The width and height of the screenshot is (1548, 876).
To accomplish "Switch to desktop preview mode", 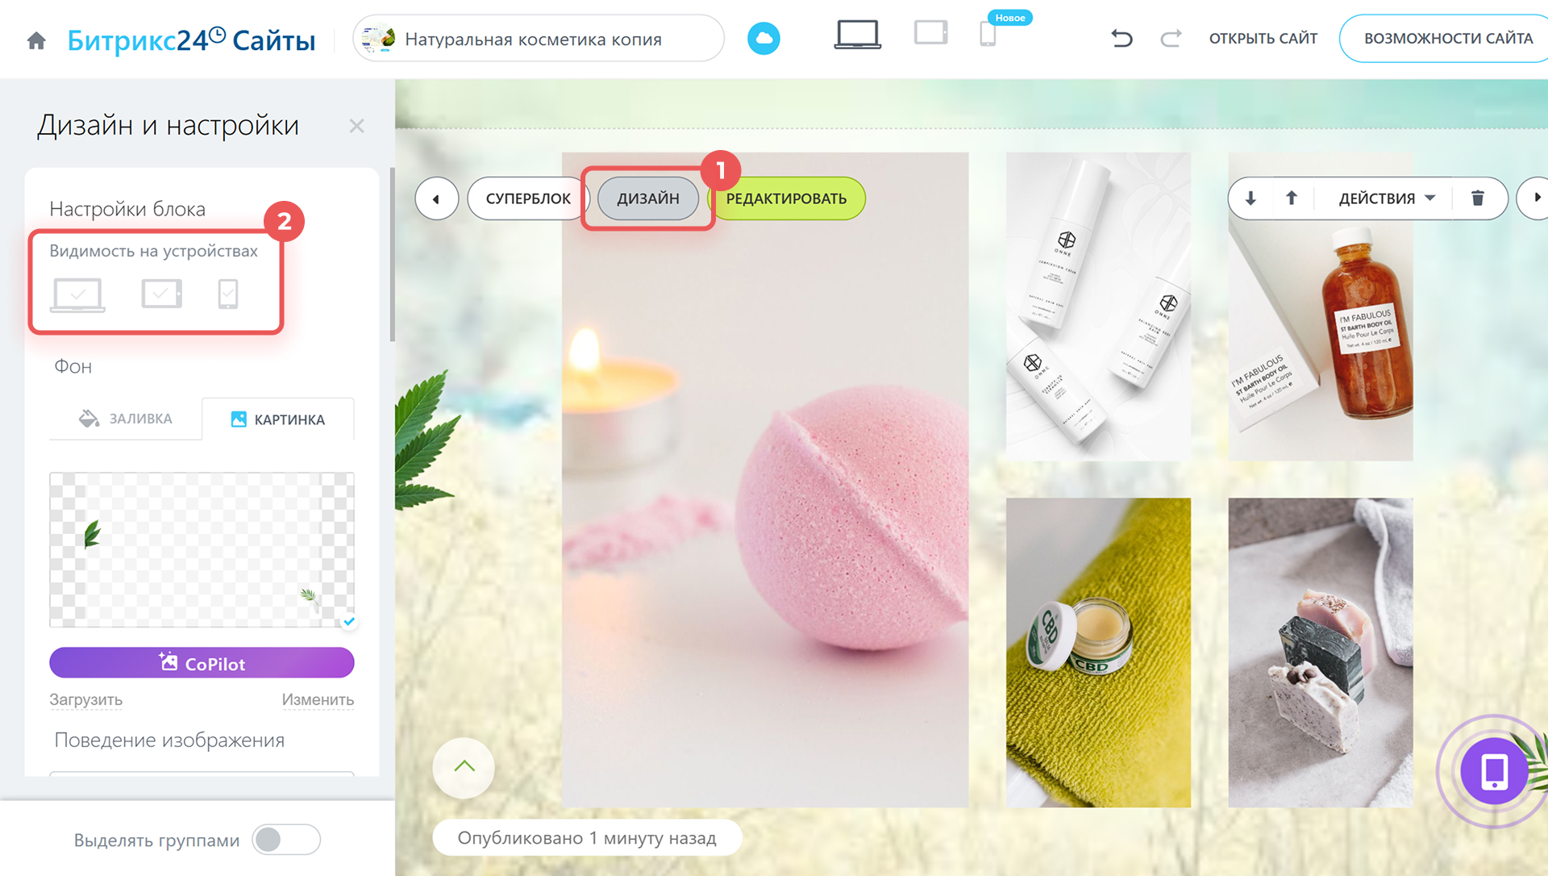I will click(x=857, y=35).
